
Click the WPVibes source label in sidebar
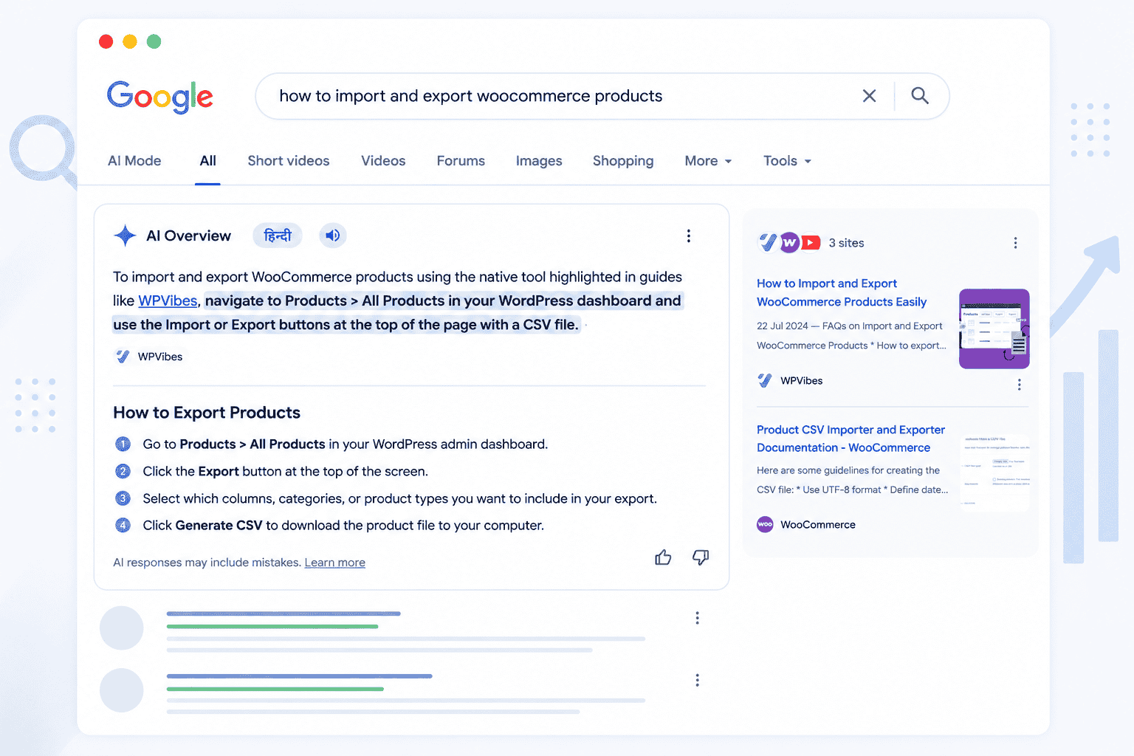click(x=802, y=381)
